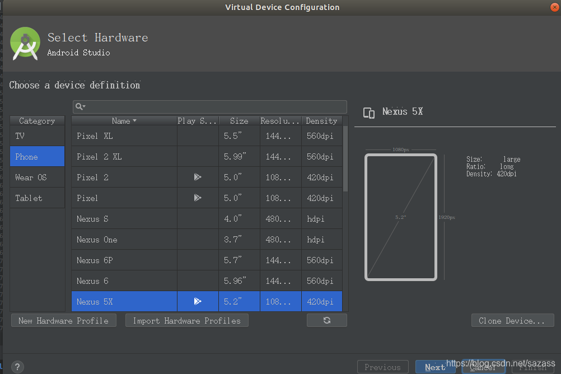Click Import Hardware Profiles button
Viewport: 561px width, 374px height.
point(187,321)
